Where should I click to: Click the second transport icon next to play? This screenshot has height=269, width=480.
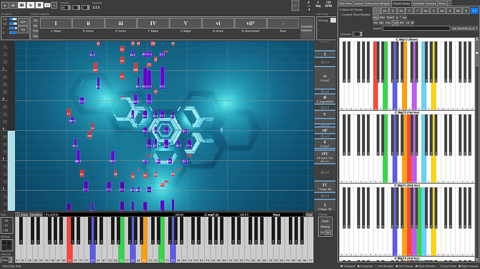point(14,5)
